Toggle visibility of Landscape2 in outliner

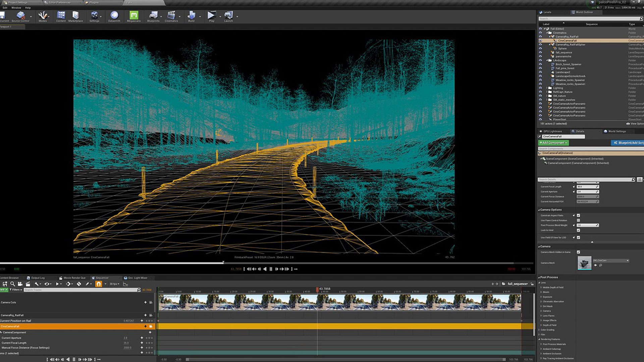click(x=540, y=72)
